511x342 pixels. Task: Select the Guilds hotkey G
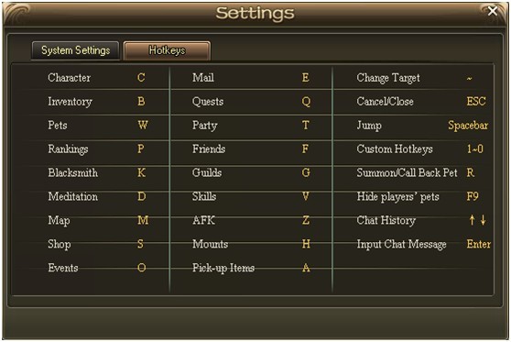(x=306, y=172)
